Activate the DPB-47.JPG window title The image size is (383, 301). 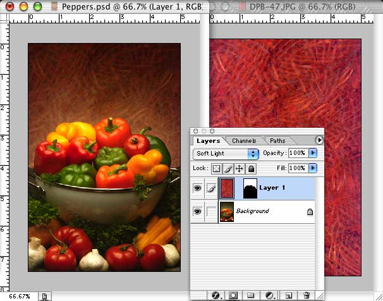tap(302, 6)
